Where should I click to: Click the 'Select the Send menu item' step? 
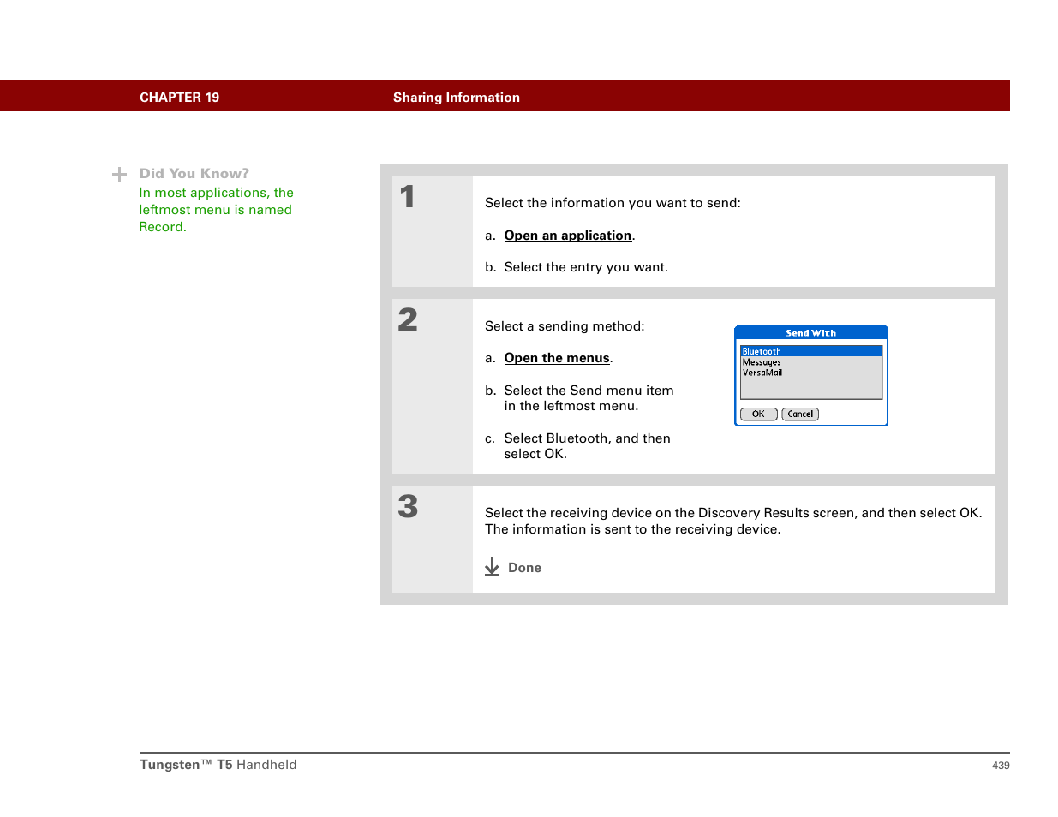[x=589, y=398]
